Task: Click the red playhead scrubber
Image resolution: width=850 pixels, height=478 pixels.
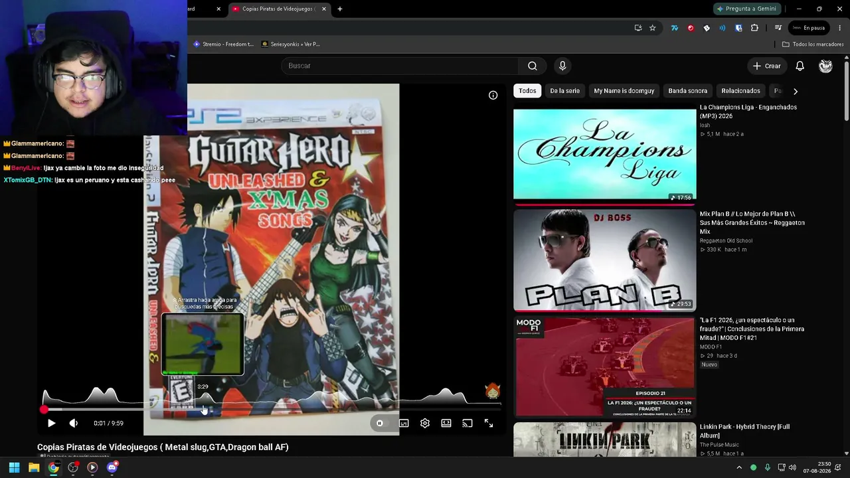Action: pyautogui.click(x=44, y=409)
